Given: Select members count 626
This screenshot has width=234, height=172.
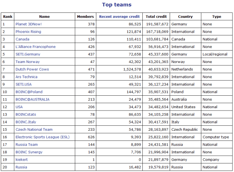Looking at the screenshot, I should pos(91,137).
